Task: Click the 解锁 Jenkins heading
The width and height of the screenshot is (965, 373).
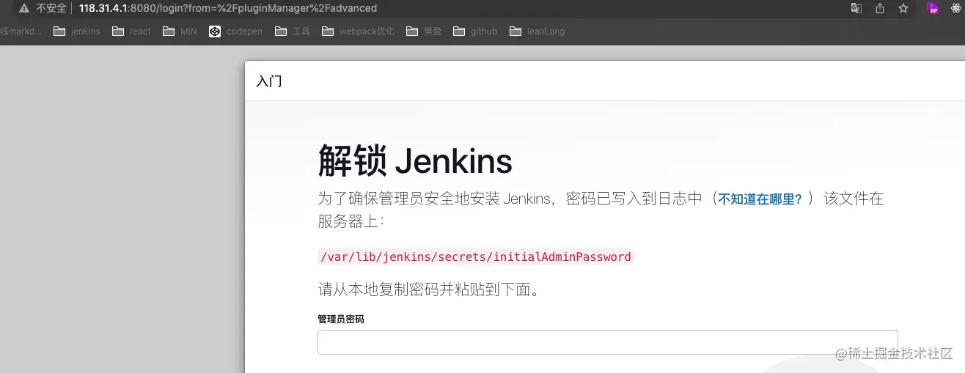Action: [415, 161]
